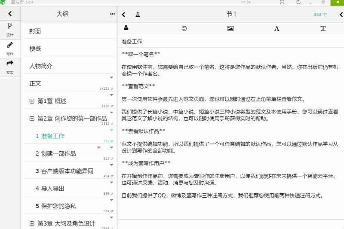This screenshot has width=344, height=229.
Task: Open dropdown arrow for 准备工作 row
Action: (111, 130)
